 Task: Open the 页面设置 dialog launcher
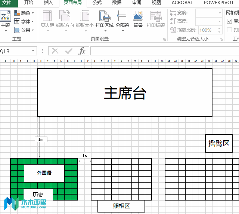tap(164, 39)
